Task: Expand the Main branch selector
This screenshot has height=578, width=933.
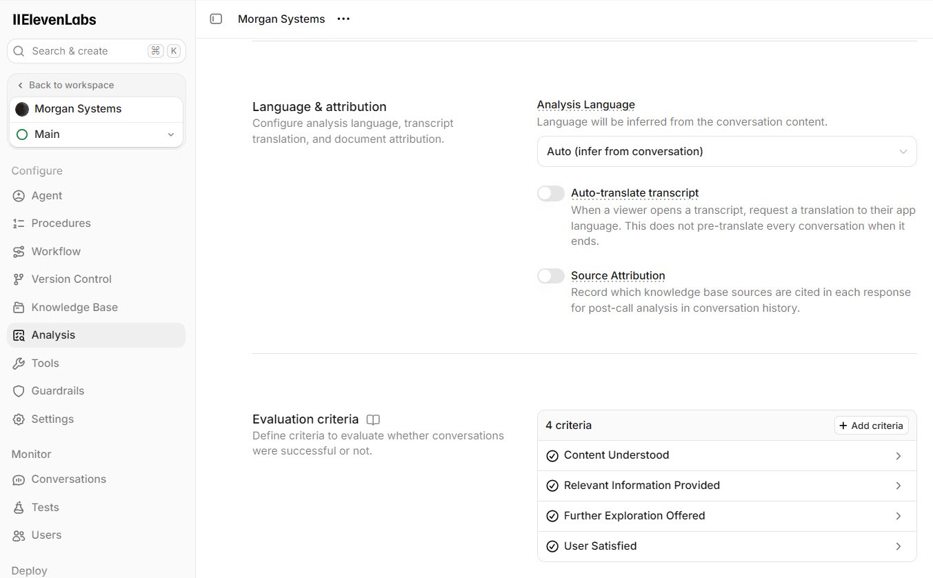Action: 97,134
